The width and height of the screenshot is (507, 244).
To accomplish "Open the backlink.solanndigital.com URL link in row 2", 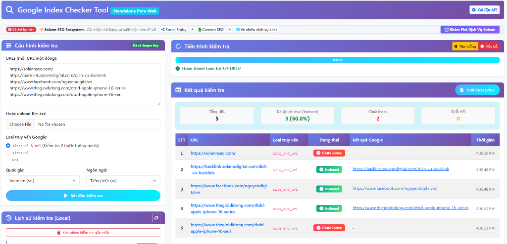I will (x=229, y=169).
